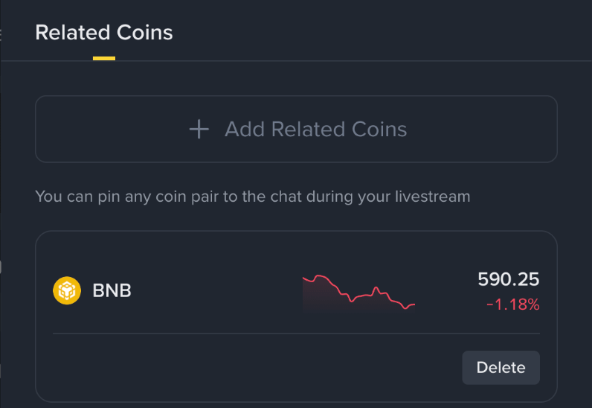Screen dimensions: 592x408
Task: Click the plus icon for adding coins
Action: (x=199, y=130)
